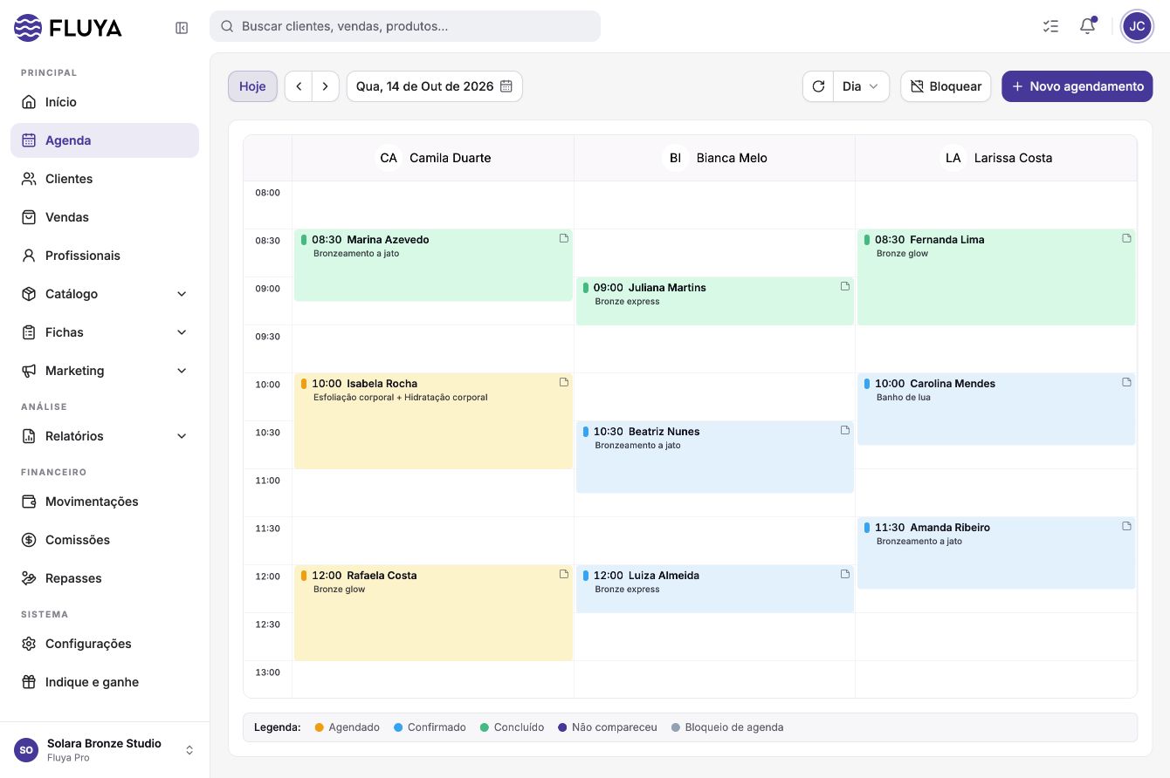
Task: Open the Dia view dropdown
Action: [x=861, y=86]
